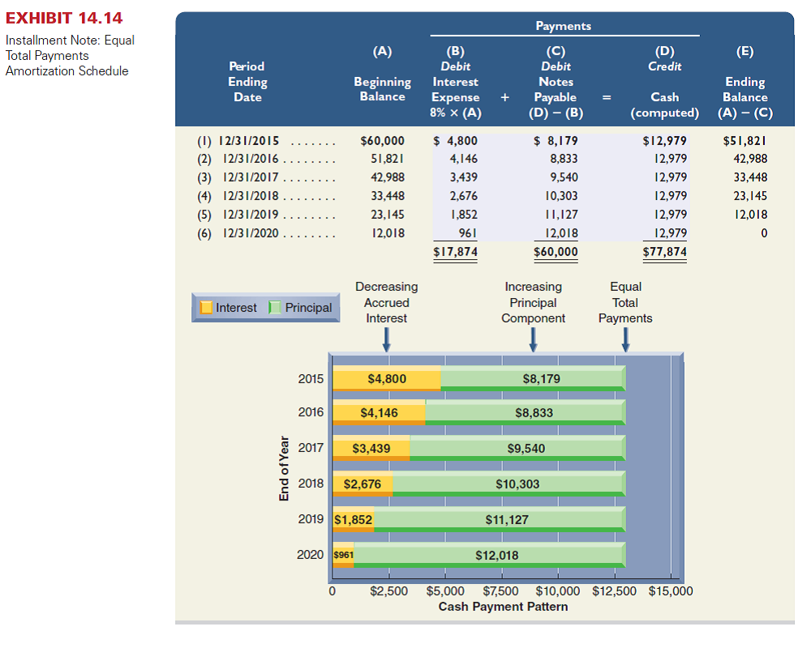
Task: Select the 2018 $10,303 principal bar
Action: click(508, 484)
